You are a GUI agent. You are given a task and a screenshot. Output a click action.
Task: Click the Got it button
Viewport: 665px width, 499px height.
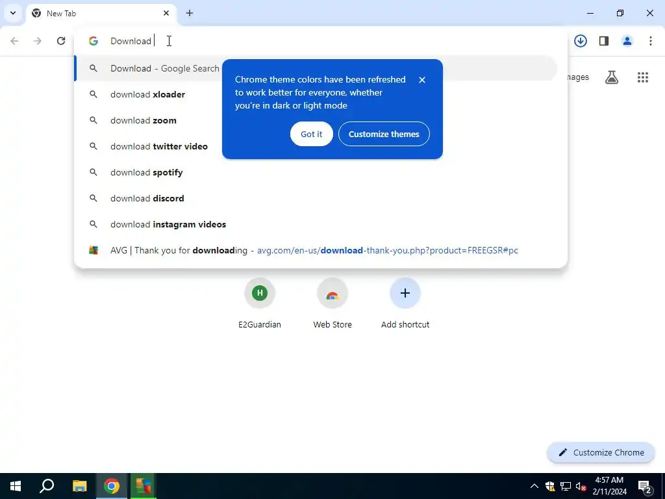click(x=311, y=134)
